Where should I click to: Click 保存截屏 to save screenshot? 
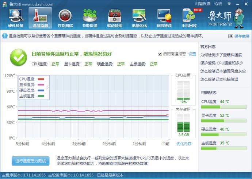[x=242, y=36]
